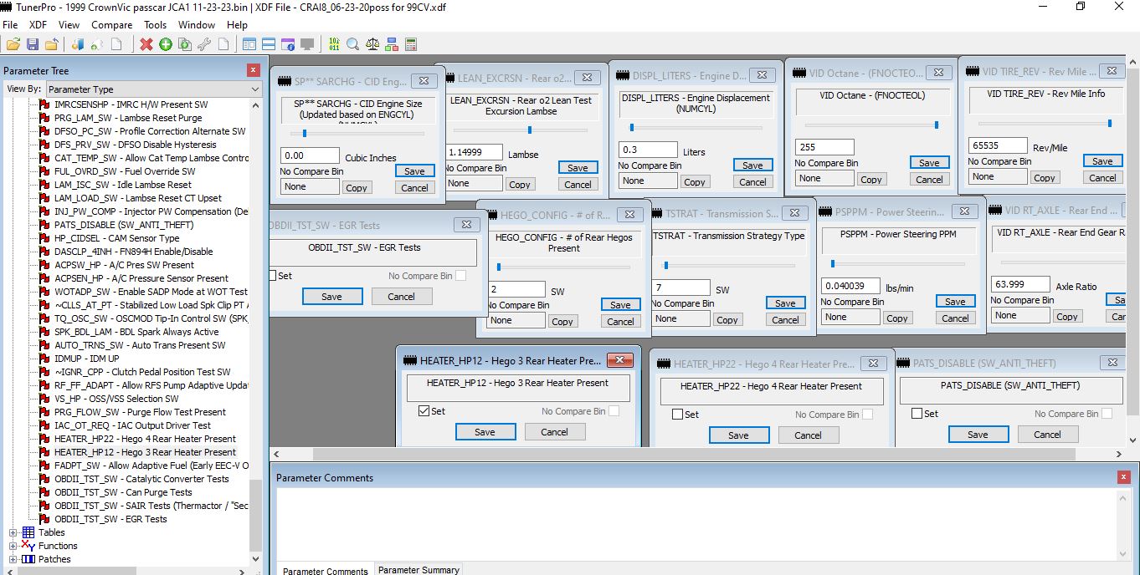Click the balance scales compare icon

(372, 44)
